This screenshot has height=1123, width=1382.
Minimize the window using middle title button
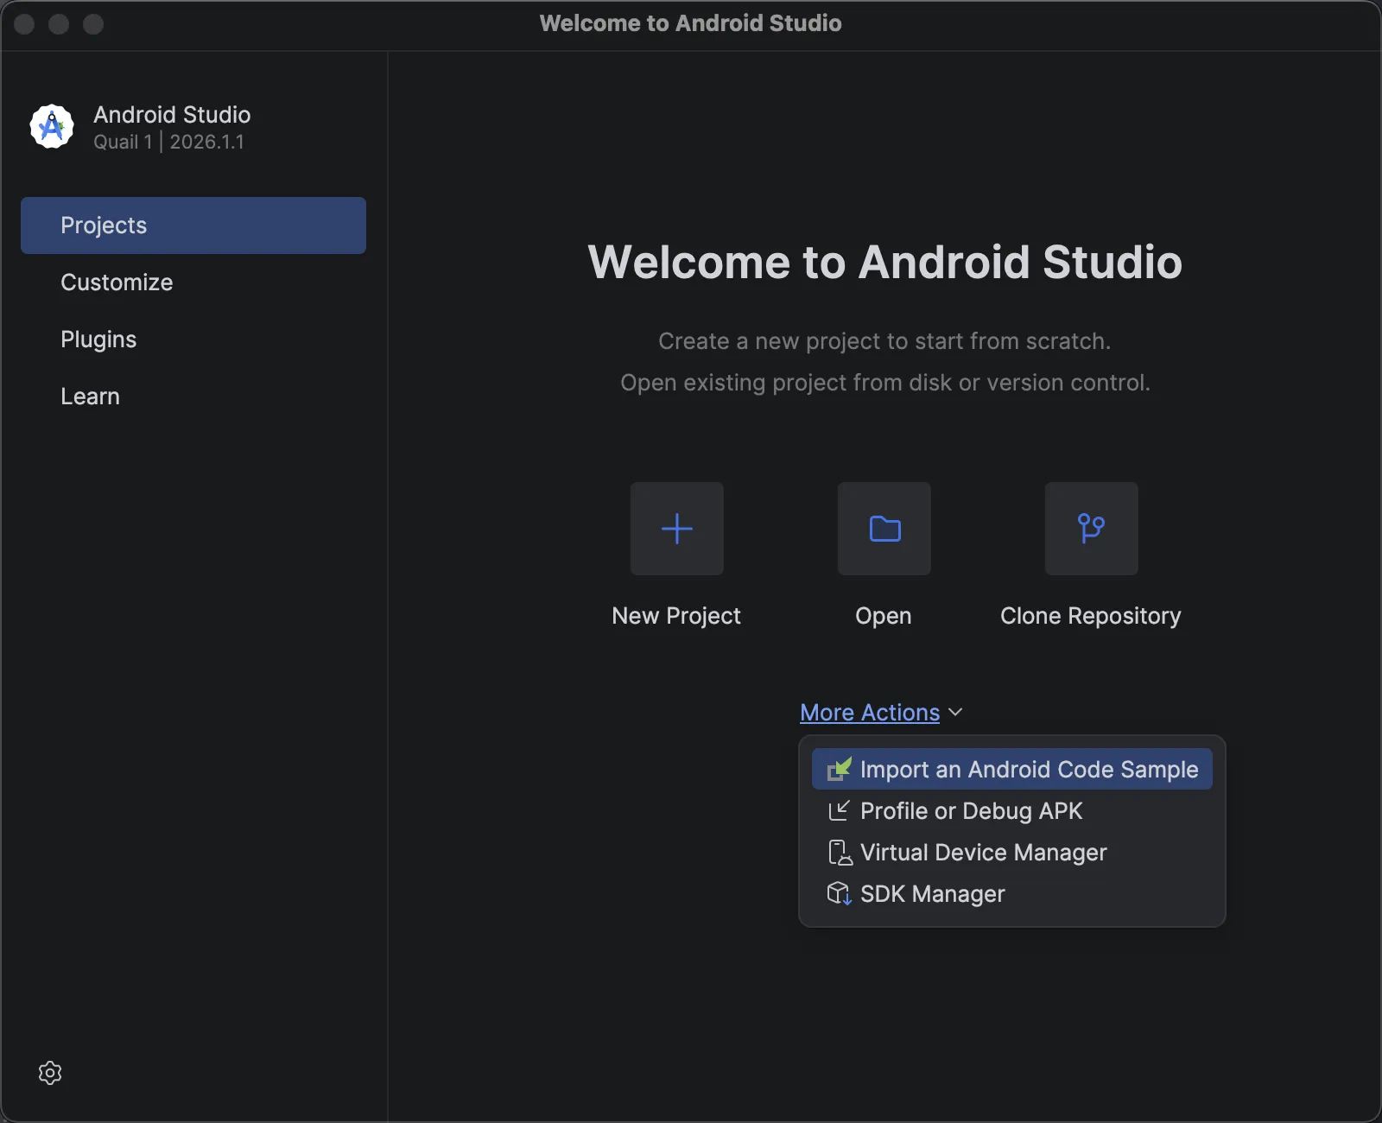59,24
